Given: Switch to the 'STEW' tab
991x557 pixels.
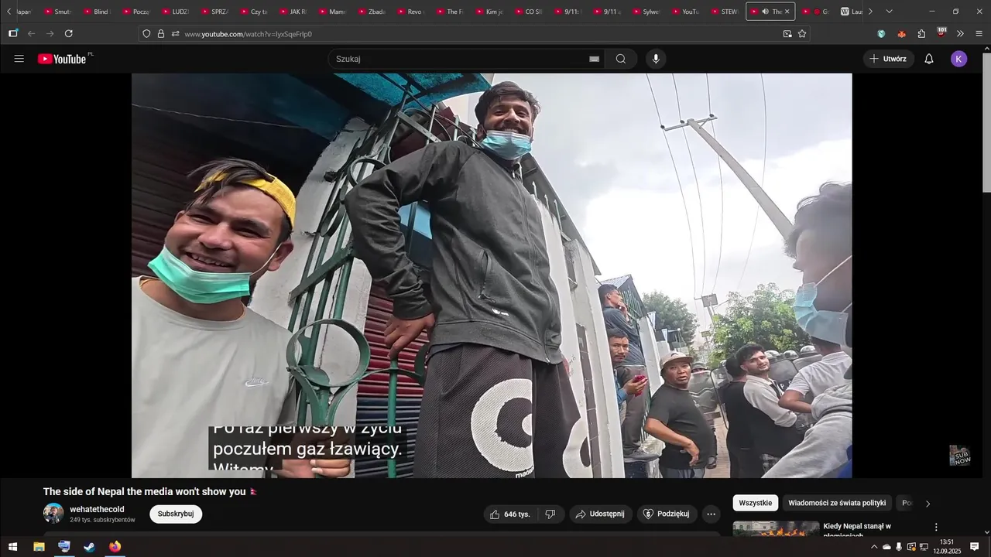Looking at the screenshot, I should pos(725,12).
